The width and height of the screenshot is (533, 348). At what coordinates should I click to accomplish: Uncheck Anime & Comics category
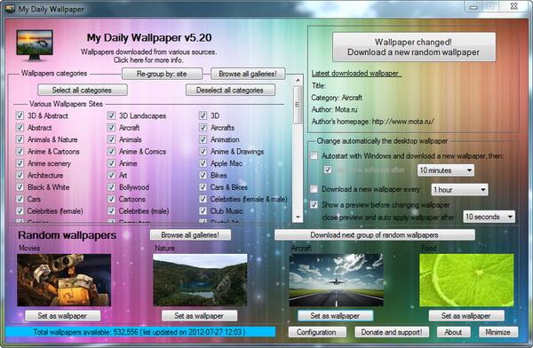[111, 151]
